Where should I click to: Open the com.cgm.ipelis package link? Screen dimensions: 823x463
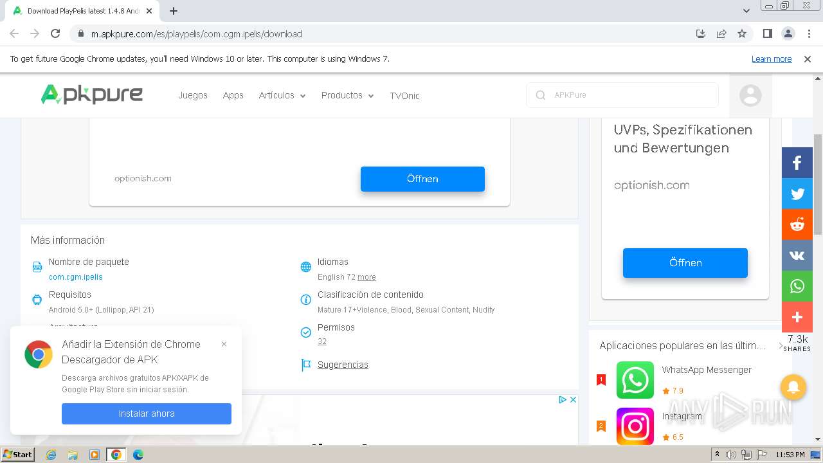pyautogui.click(x=76, y=277)
